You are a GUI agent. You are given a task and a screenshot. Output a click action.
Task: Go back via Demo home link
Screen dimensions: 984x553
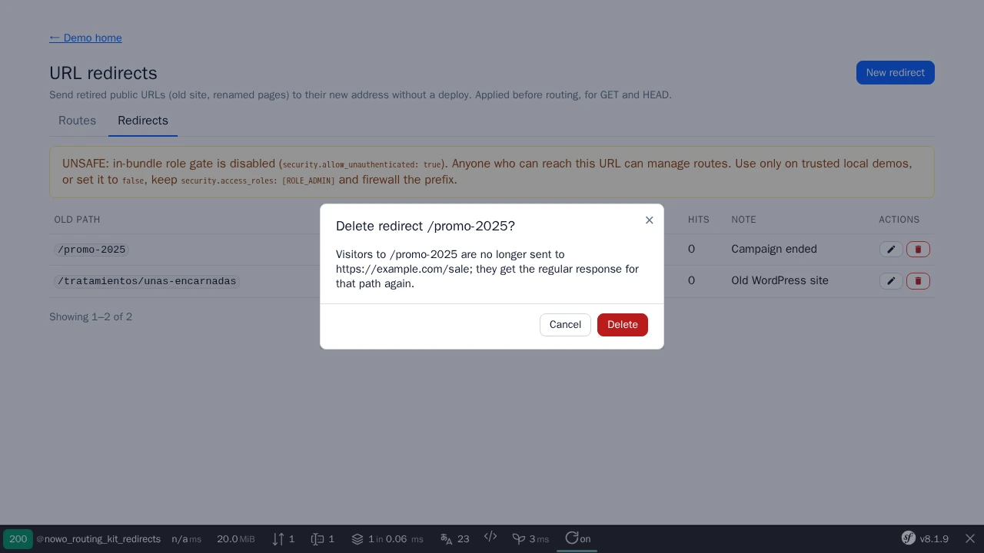coord(85,38)
